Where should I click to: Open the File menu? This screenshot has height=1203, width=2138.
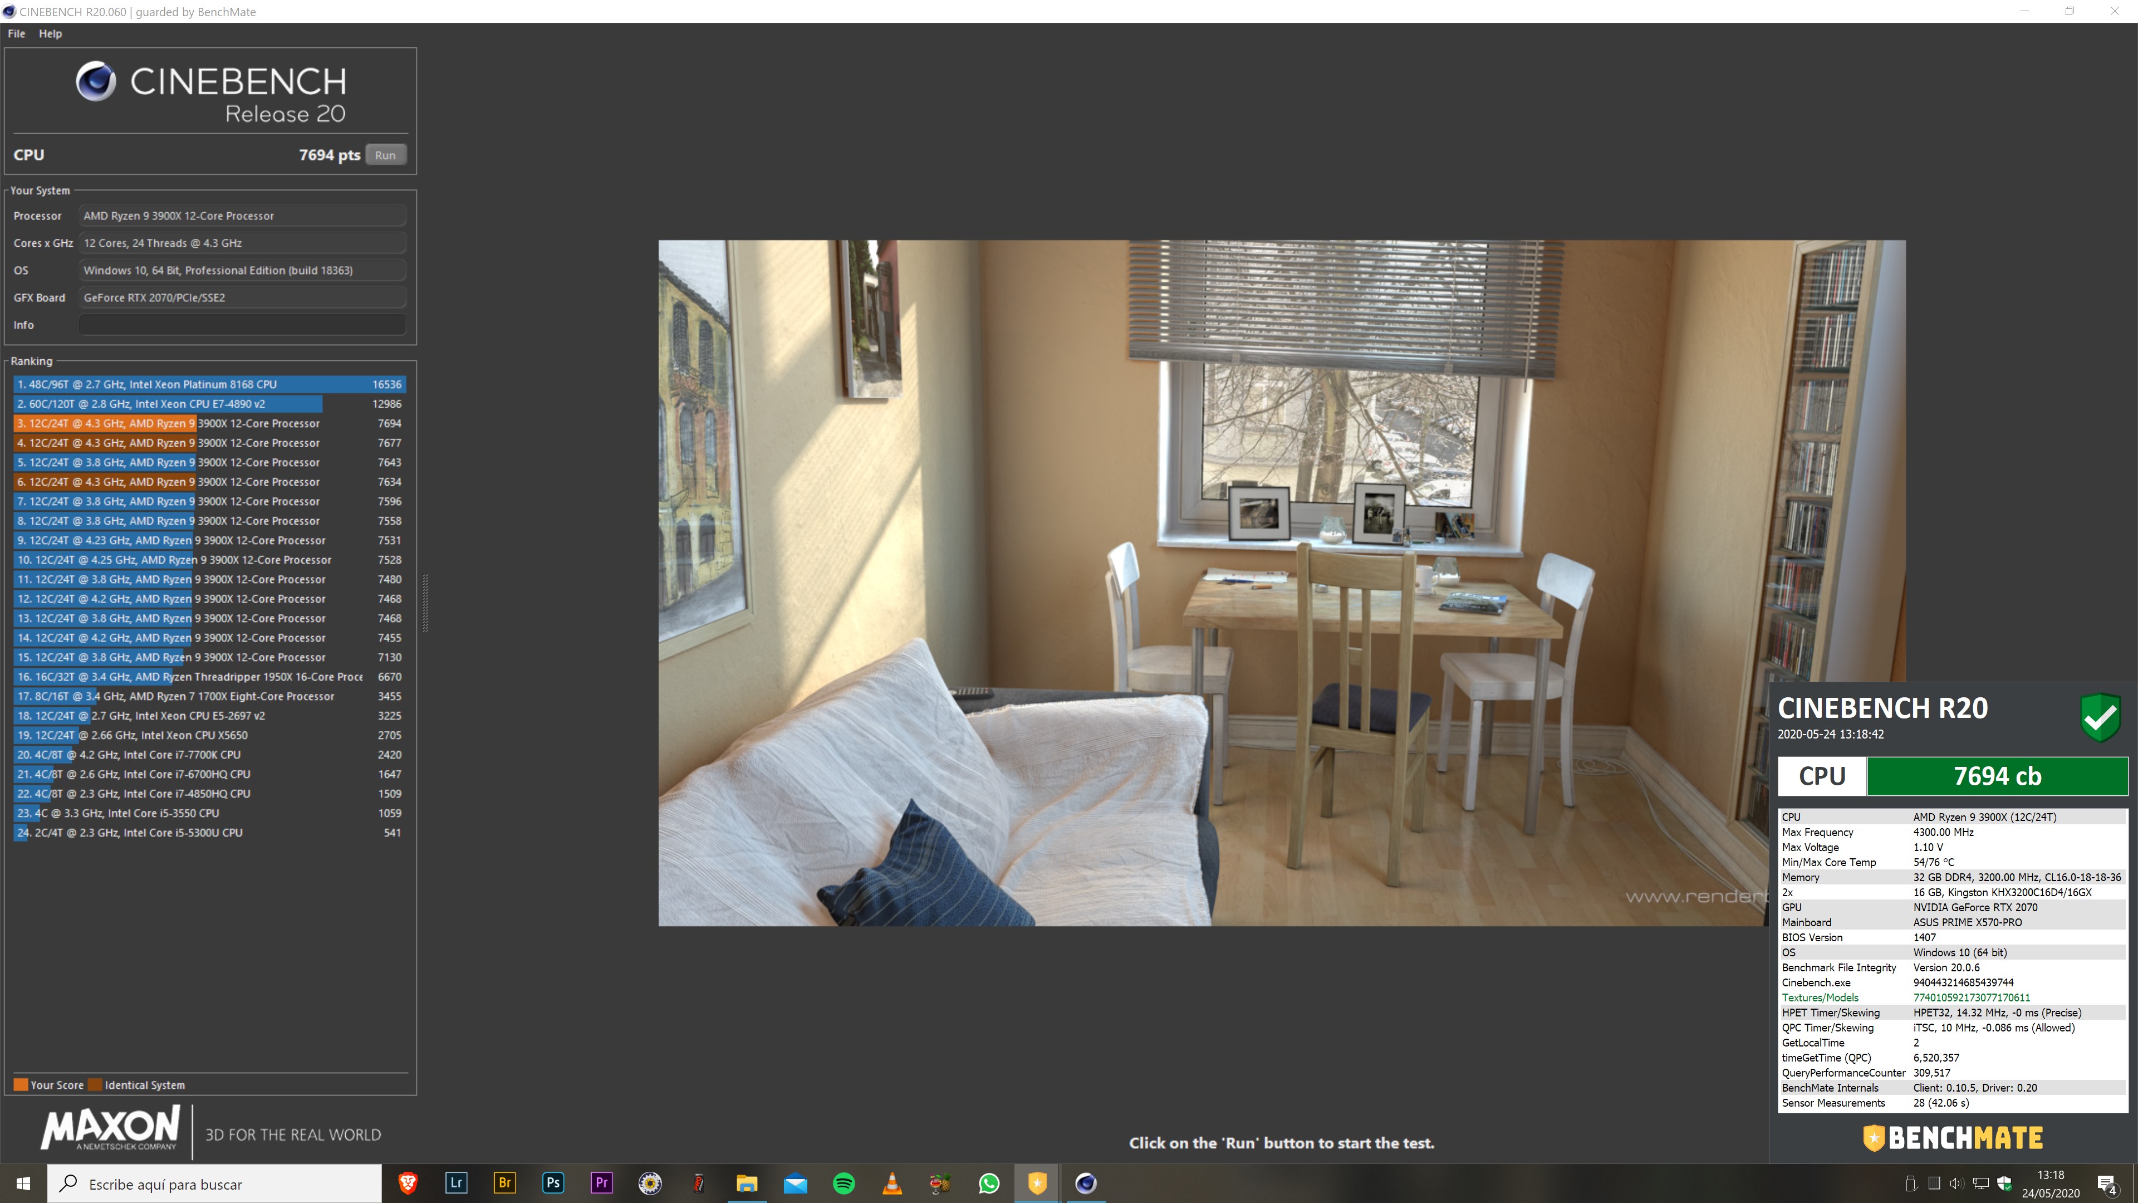17,33
